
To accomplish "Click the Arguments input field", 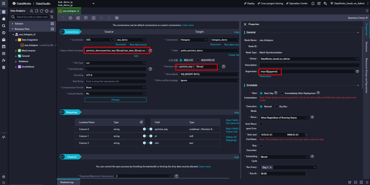I will [307, 71].
